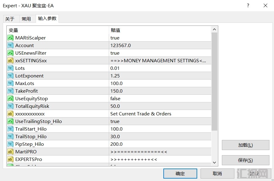274x181 pixels.
Task: Click the LotExponent numeric type icon
Action: click(x=10, y=76)
